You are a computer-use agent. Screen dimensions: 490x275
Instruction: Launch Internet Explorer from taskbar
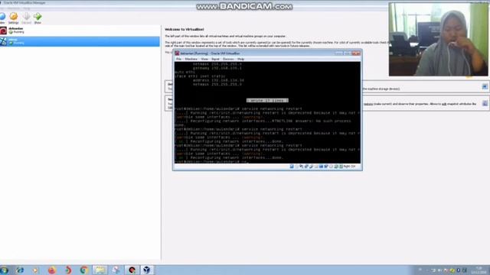[20, 270]
